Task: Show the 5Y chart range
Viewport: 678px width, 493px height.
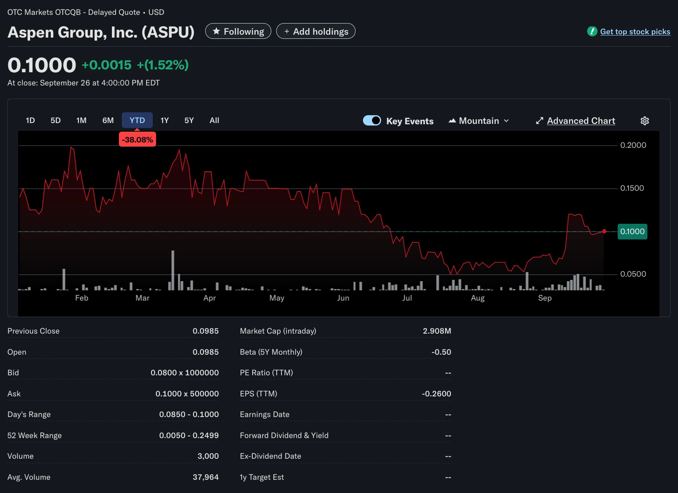Action: coord(189,120)
